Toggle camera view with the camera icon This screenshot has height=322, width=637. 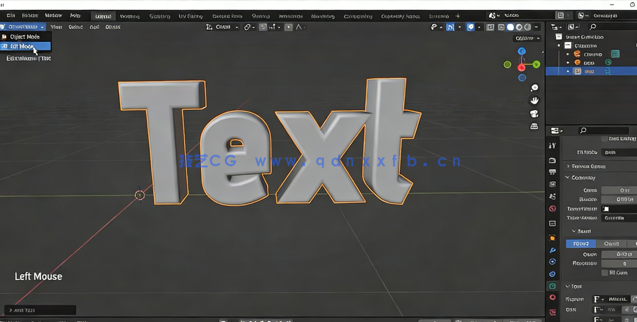[534, 113]
